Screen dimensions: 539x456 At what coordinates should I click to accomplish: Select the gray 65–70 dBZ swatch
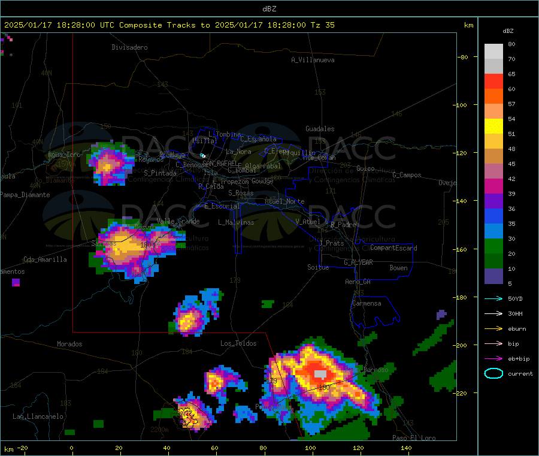(493, 67)
